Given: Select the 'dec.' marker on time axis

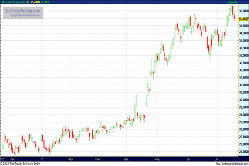Looking at the screenshot, I should pos(13,159).
